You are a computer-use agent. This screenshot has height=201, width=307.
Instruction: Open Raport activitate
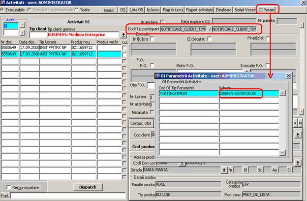199,10
